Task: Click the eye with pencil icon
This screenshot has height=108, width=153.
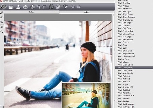Action: pos(65,7)
